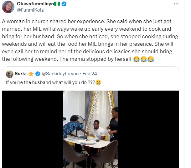Click the main tweet text about MIL
This screenshot has height=168, width=191.
click(x=90, y=40)
